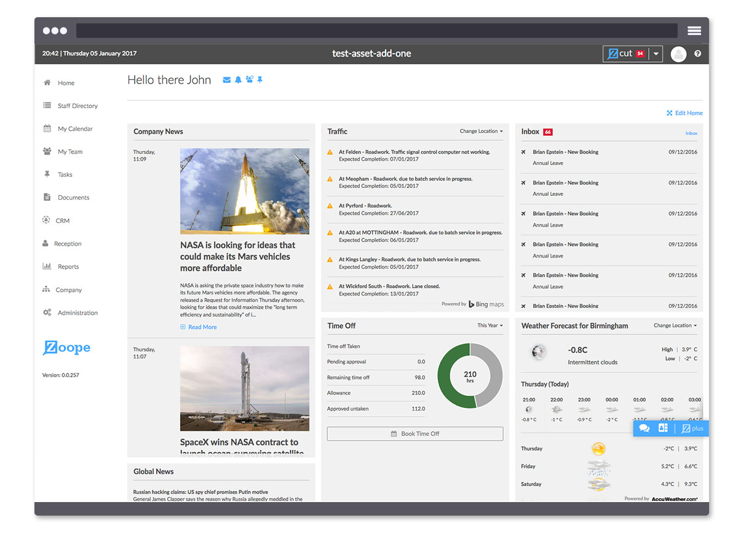Viewport: 738px width, 550px height.
Task: Click the Edit Home link
Action: 688,113
